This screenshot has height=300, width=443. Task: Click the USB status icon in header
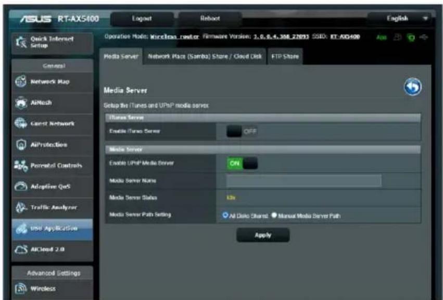pyautogui.click(x=424, y=37)
